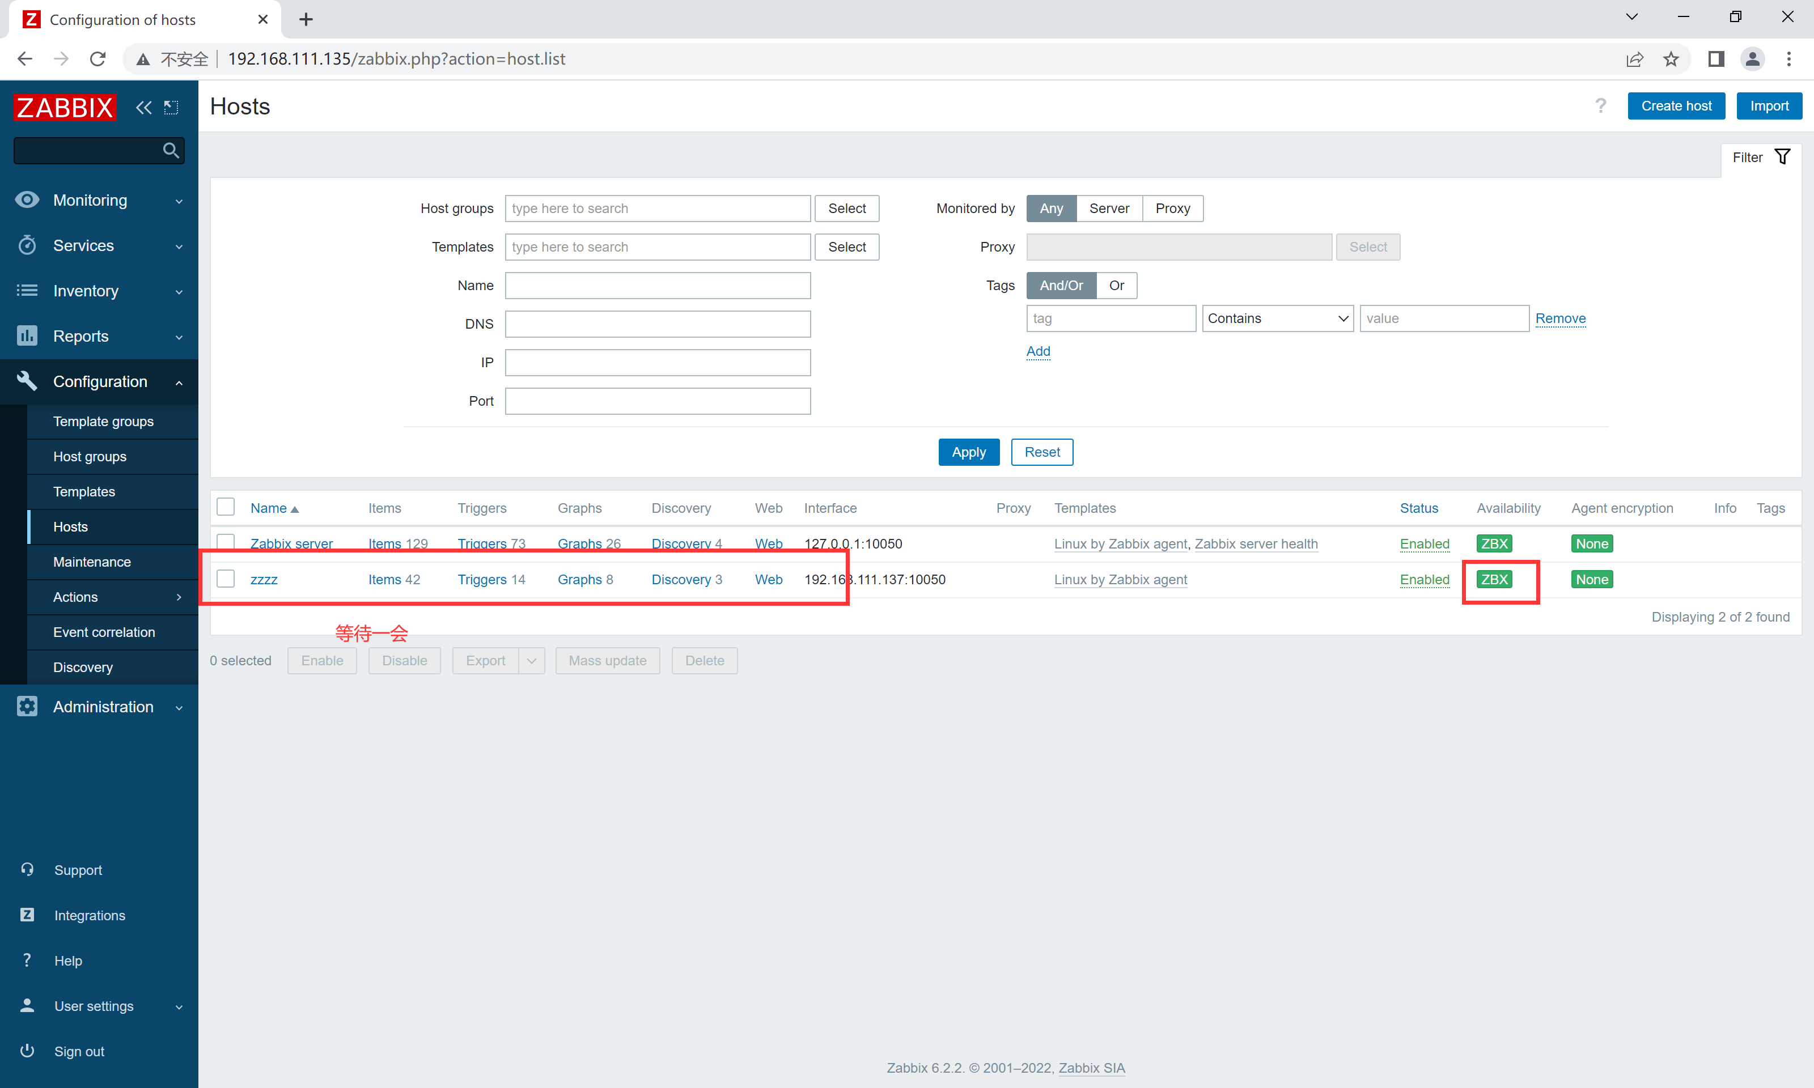Click the Sign out power icon
Screen dimensions: 1814x1088
coord(27,1051)
